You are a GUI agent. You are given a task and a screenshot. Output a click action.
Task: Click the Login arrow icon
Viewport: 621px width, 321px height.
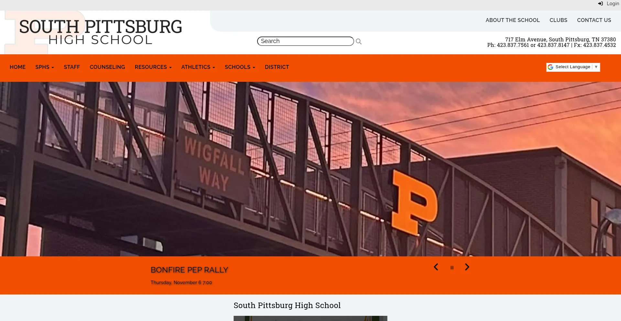[600, 4]
